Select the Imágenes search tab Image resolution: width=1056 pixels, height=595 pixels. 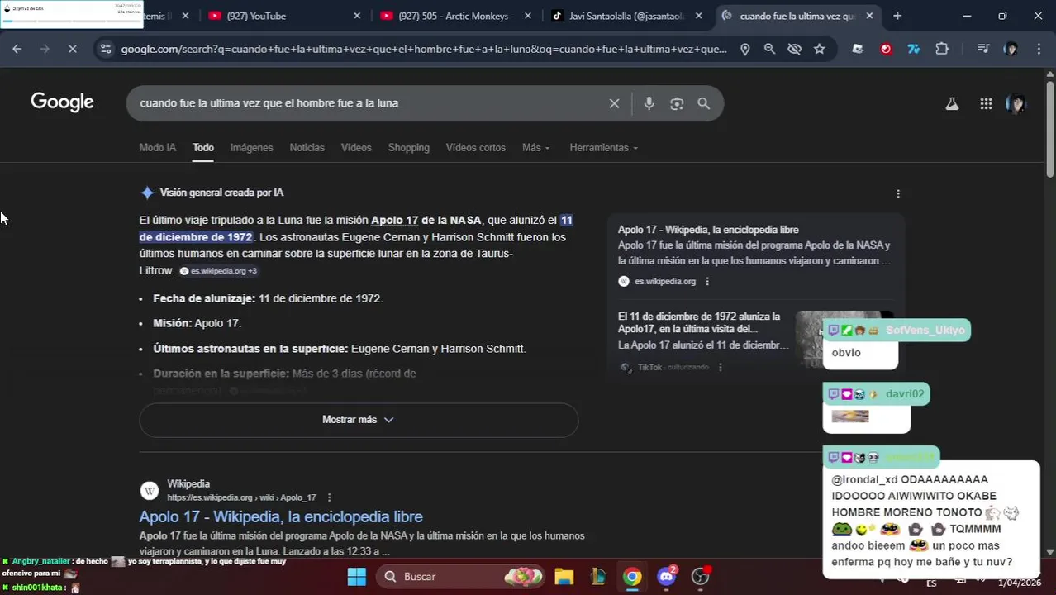[251, 147]
